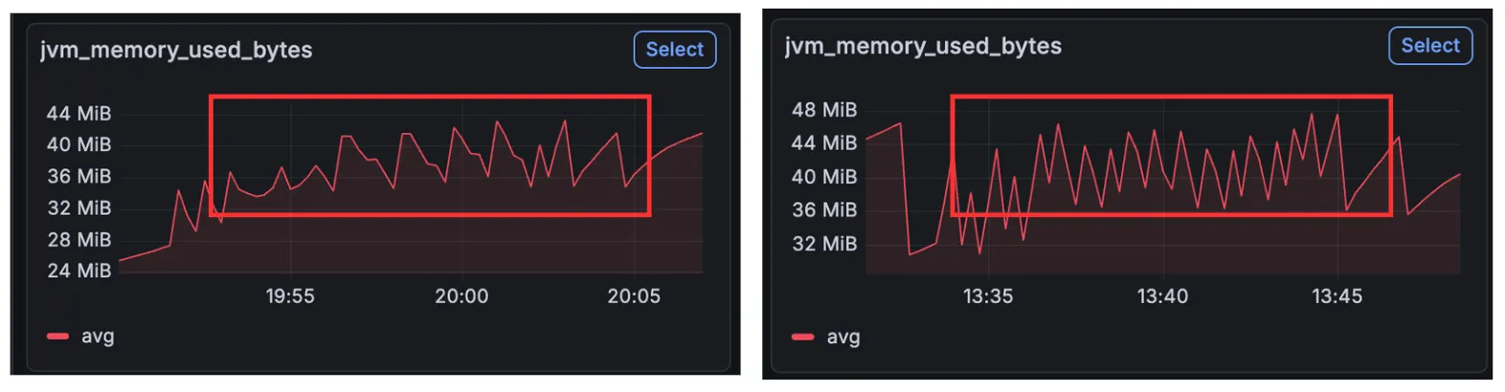Click the 13:40 time axis label

click(1162, 296)
